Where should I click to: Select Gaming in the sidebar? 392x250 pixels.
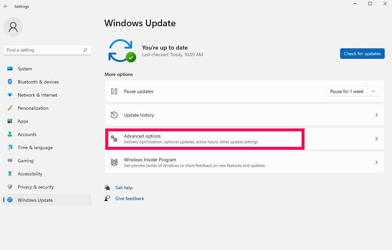[x=47, y=161]
